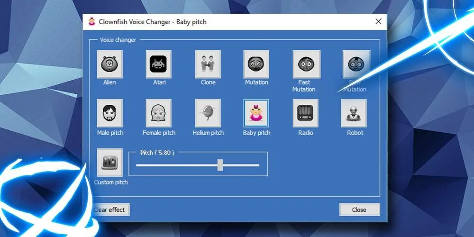Activate the Fast Mutation effect icon
This screenshot has width=474, height=237.
(x=307, y=64)
